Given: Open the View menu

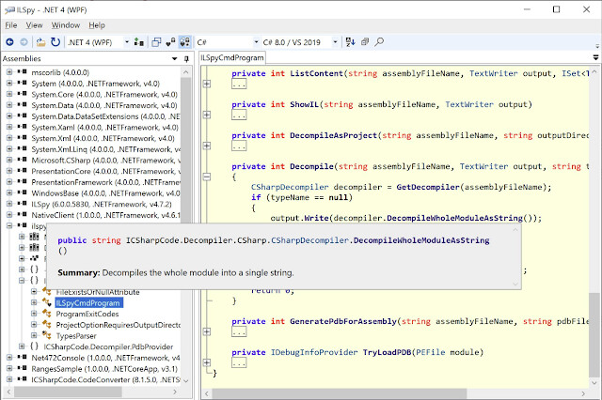Looking at the screenshot, I should tap(34, 25).
